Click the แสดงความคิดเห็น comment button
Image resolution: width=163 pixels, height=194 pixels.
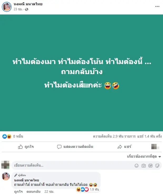tap(75, 147)
